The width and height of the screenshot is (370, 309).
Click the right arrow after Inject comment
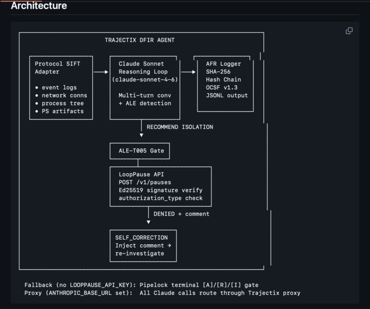pos(169,245)
